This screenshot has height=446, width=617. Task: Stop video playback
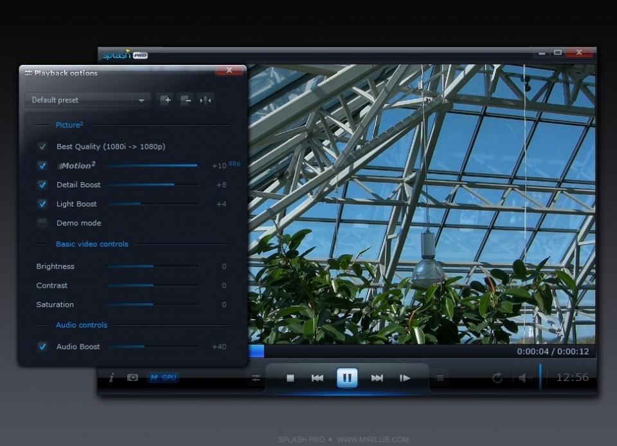pos(291,378)
